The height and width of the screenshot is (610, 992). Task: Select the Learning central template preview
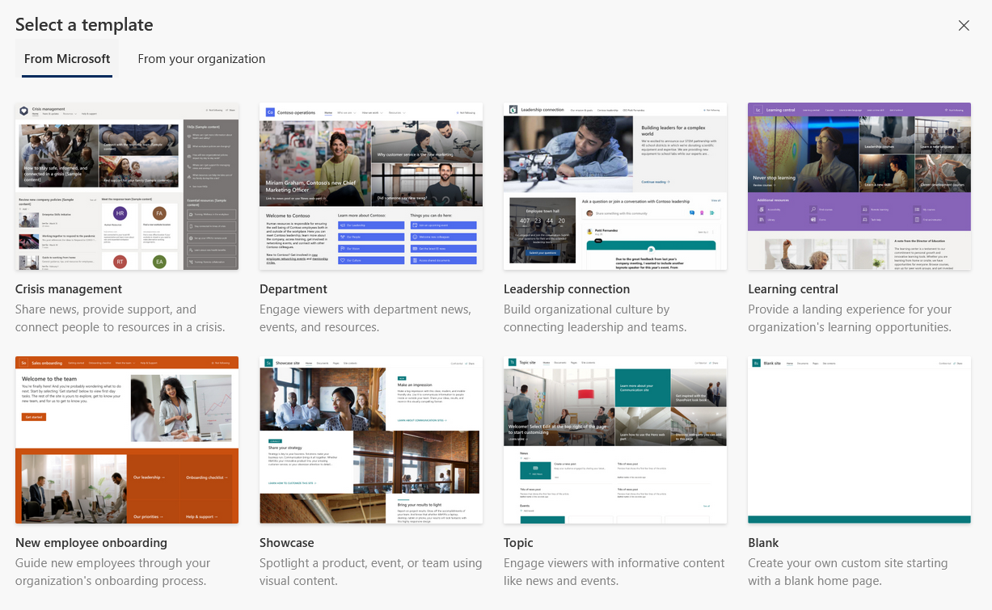pos(859,187)
